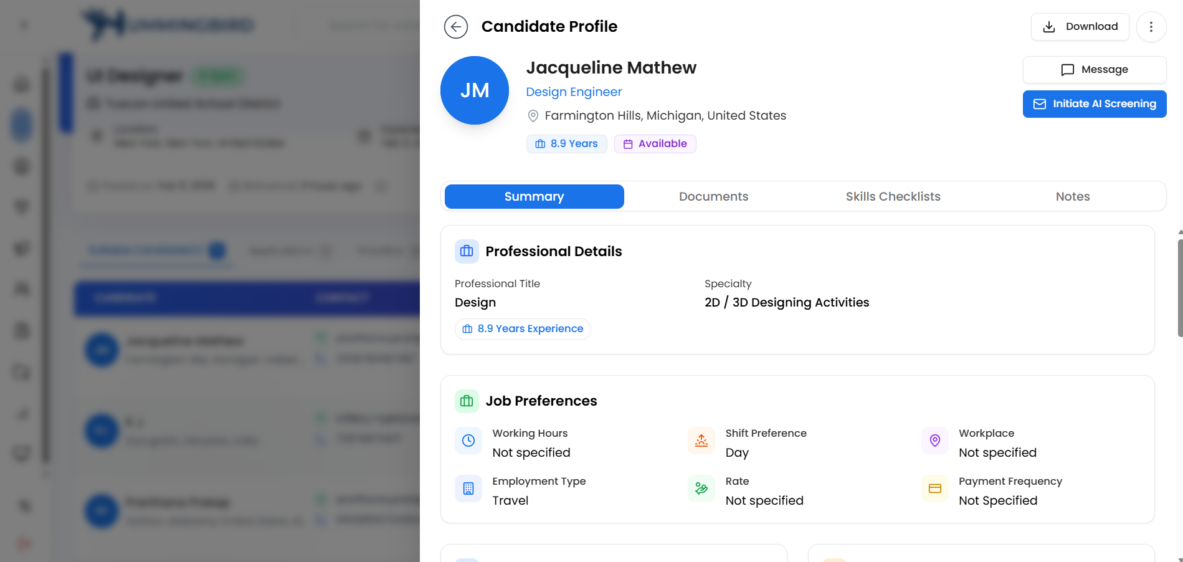Select the Summary tab

click(534, 197)
